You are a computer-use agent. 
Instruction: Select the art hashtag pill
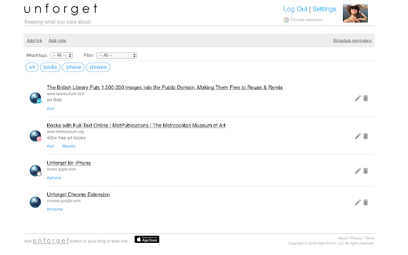[x=32, y=67]
